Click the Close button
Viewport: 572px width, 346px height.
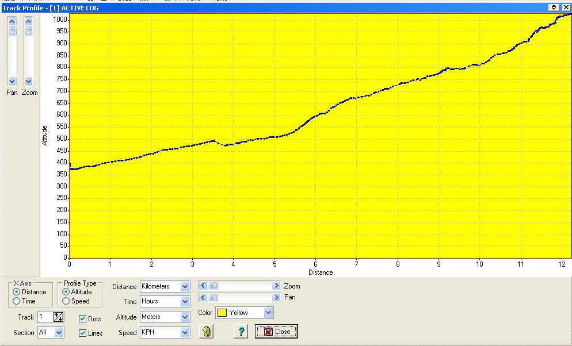pos(276,332)
